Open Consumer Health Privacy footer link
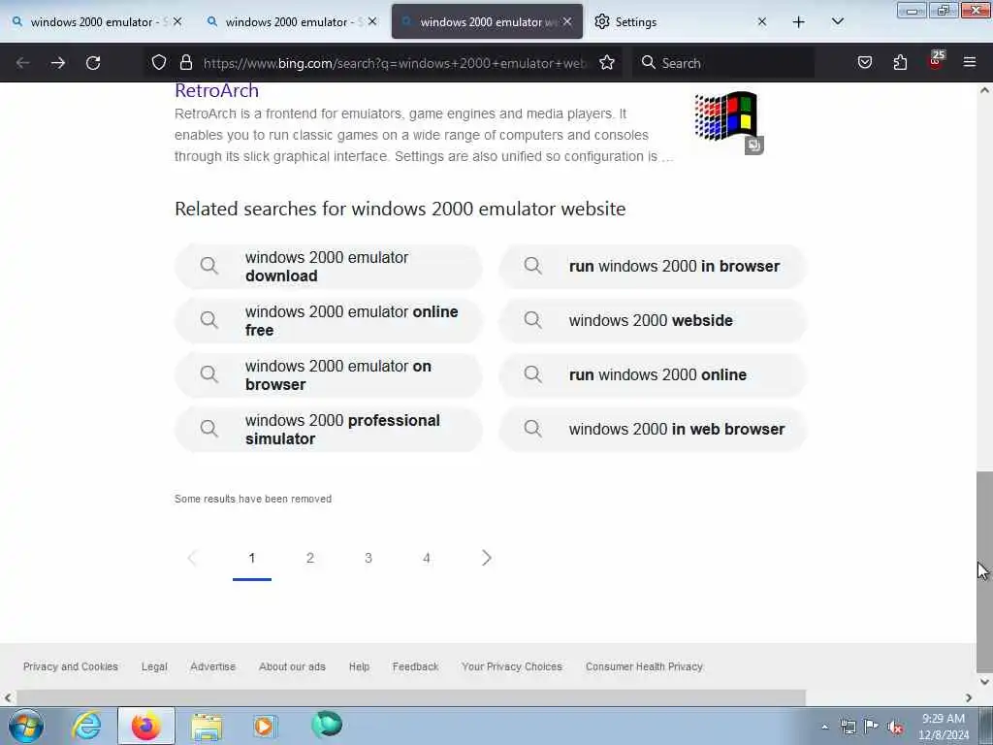Screen dimensions: 993x745 [x=644, y=666]
